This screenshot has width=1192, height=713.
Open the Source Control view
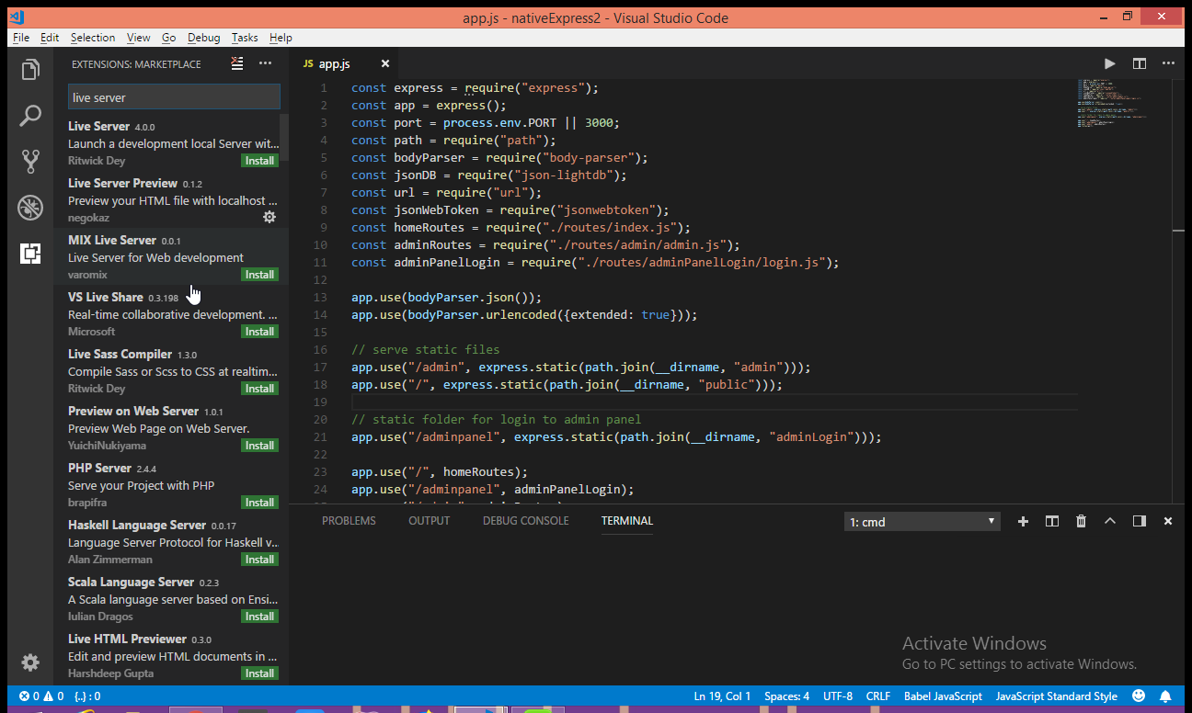pyautogui.click(x=30, y=162)
